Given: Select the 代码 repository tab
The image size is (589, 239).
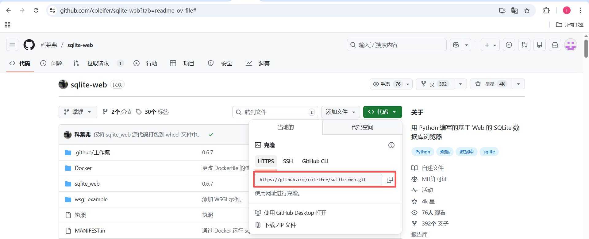Looking at the screenshot, I should click(20, 64).
